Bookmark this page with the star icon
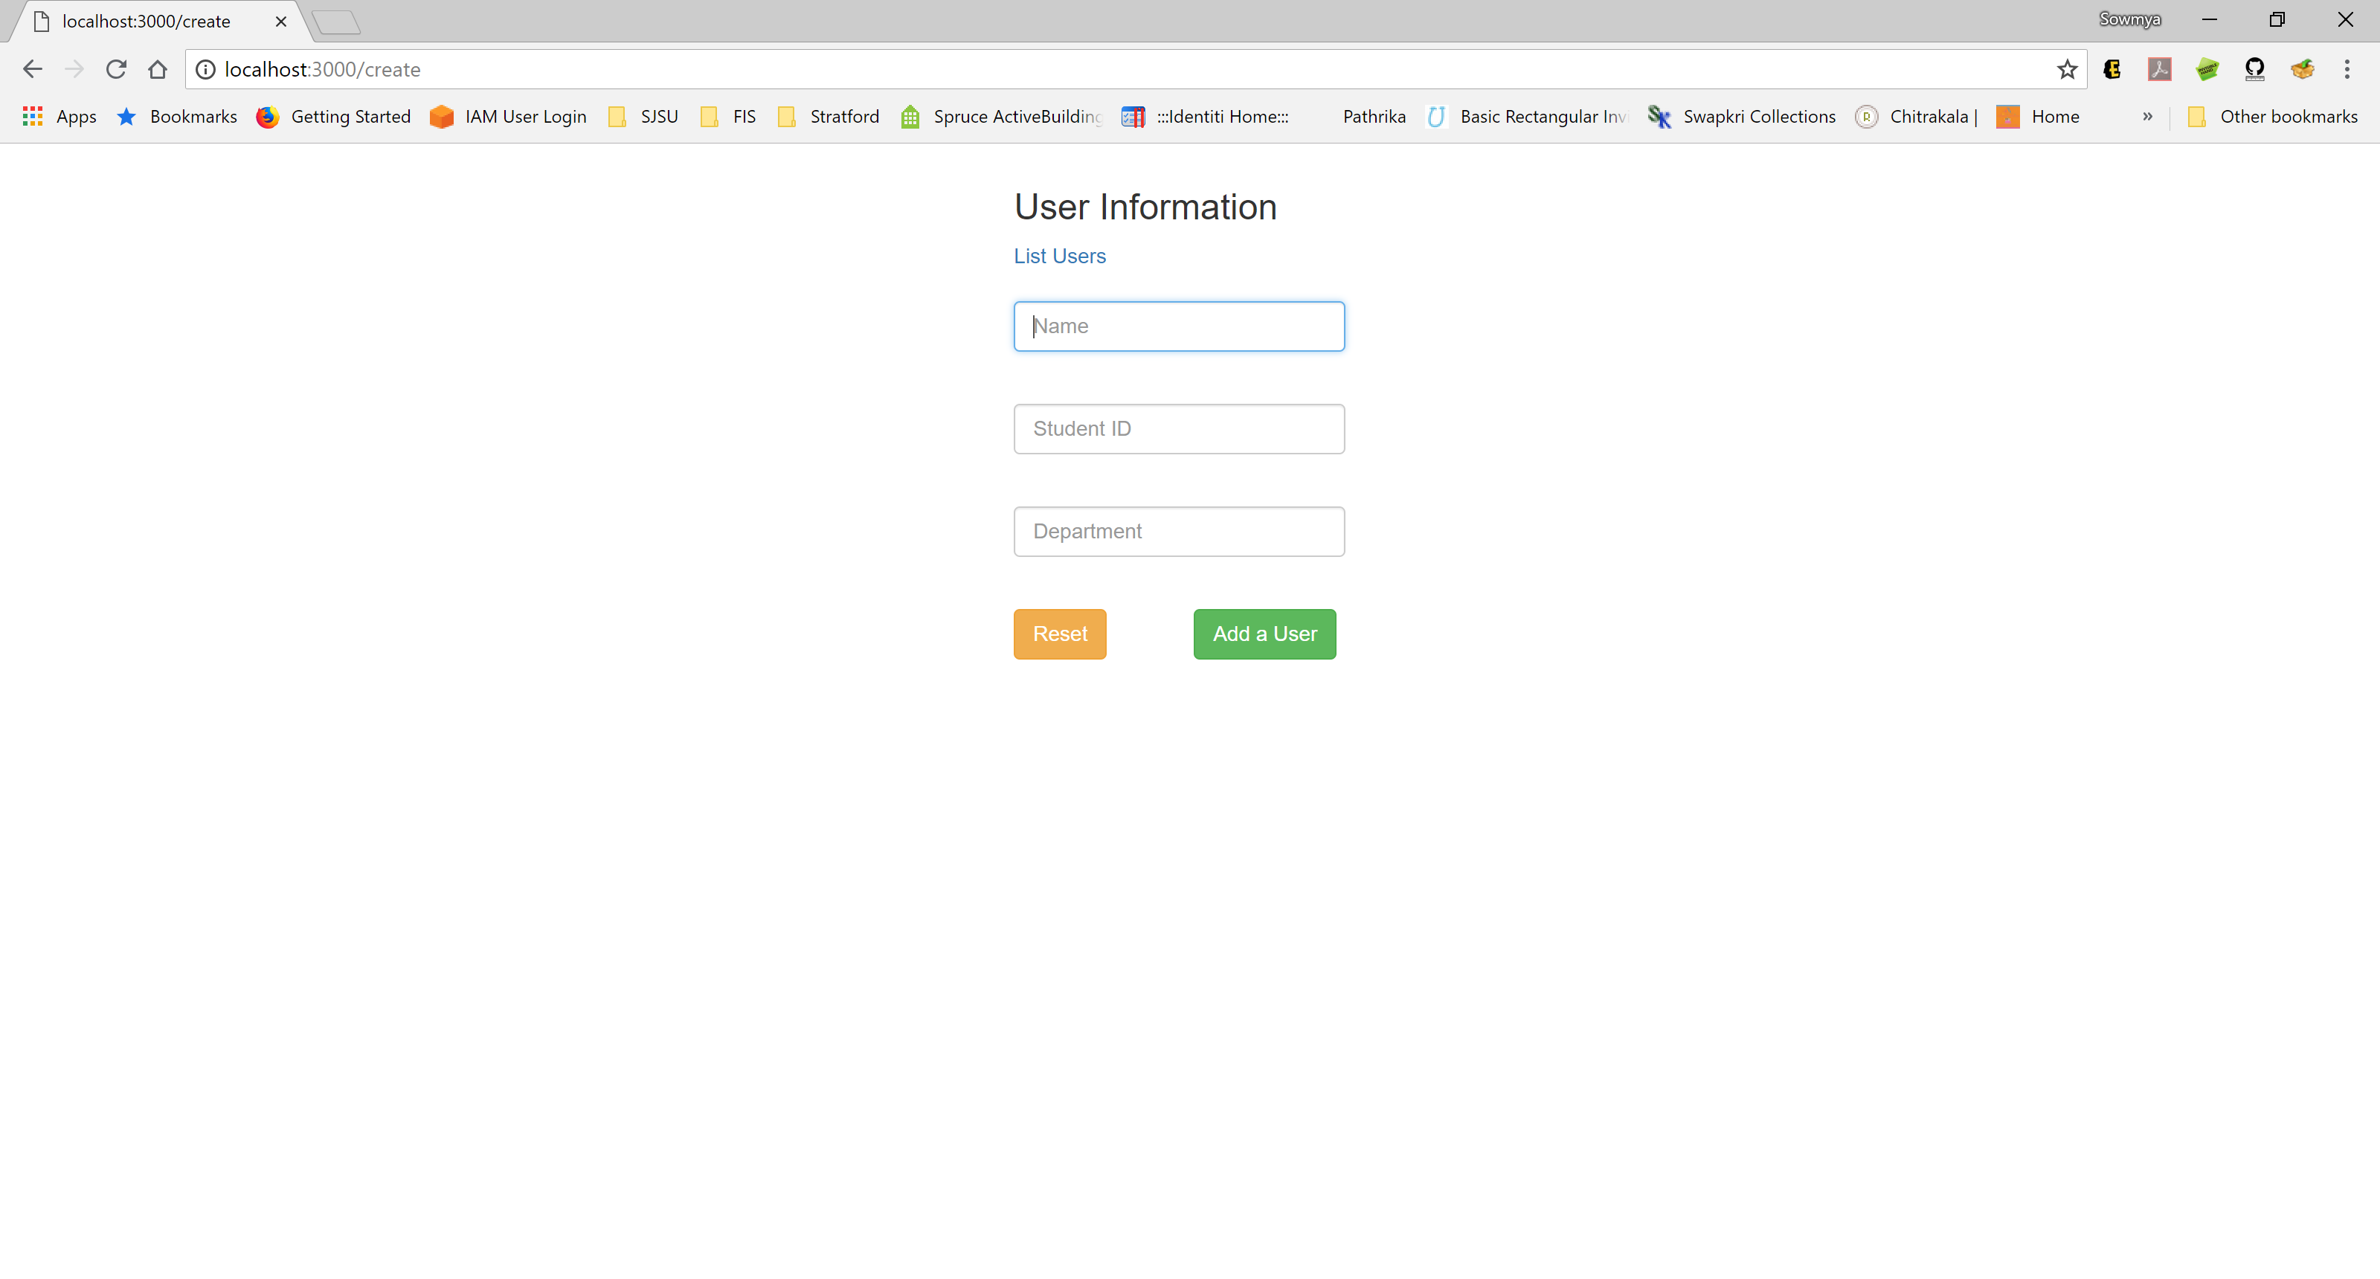 2067,69
